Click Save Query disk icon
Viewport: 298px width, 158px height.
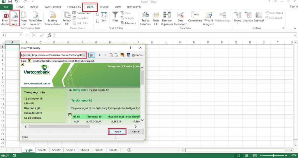129,55
